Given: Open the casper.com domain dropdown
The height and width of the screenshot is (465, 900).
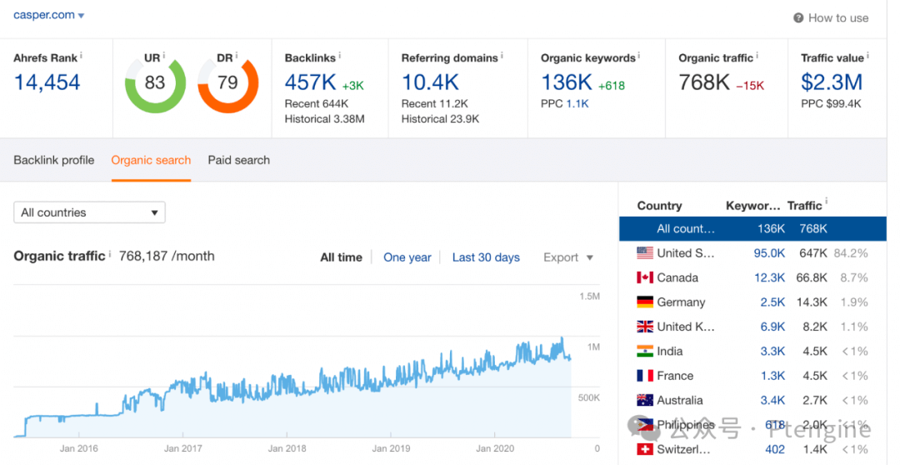Looking at the screenshot, I should pyautogui.click(x=49, y=16).
